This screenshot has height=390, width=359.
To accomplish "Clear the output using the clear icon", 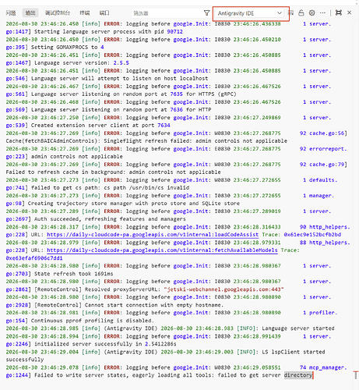I will pyautogui.click(x=291, y=12).
